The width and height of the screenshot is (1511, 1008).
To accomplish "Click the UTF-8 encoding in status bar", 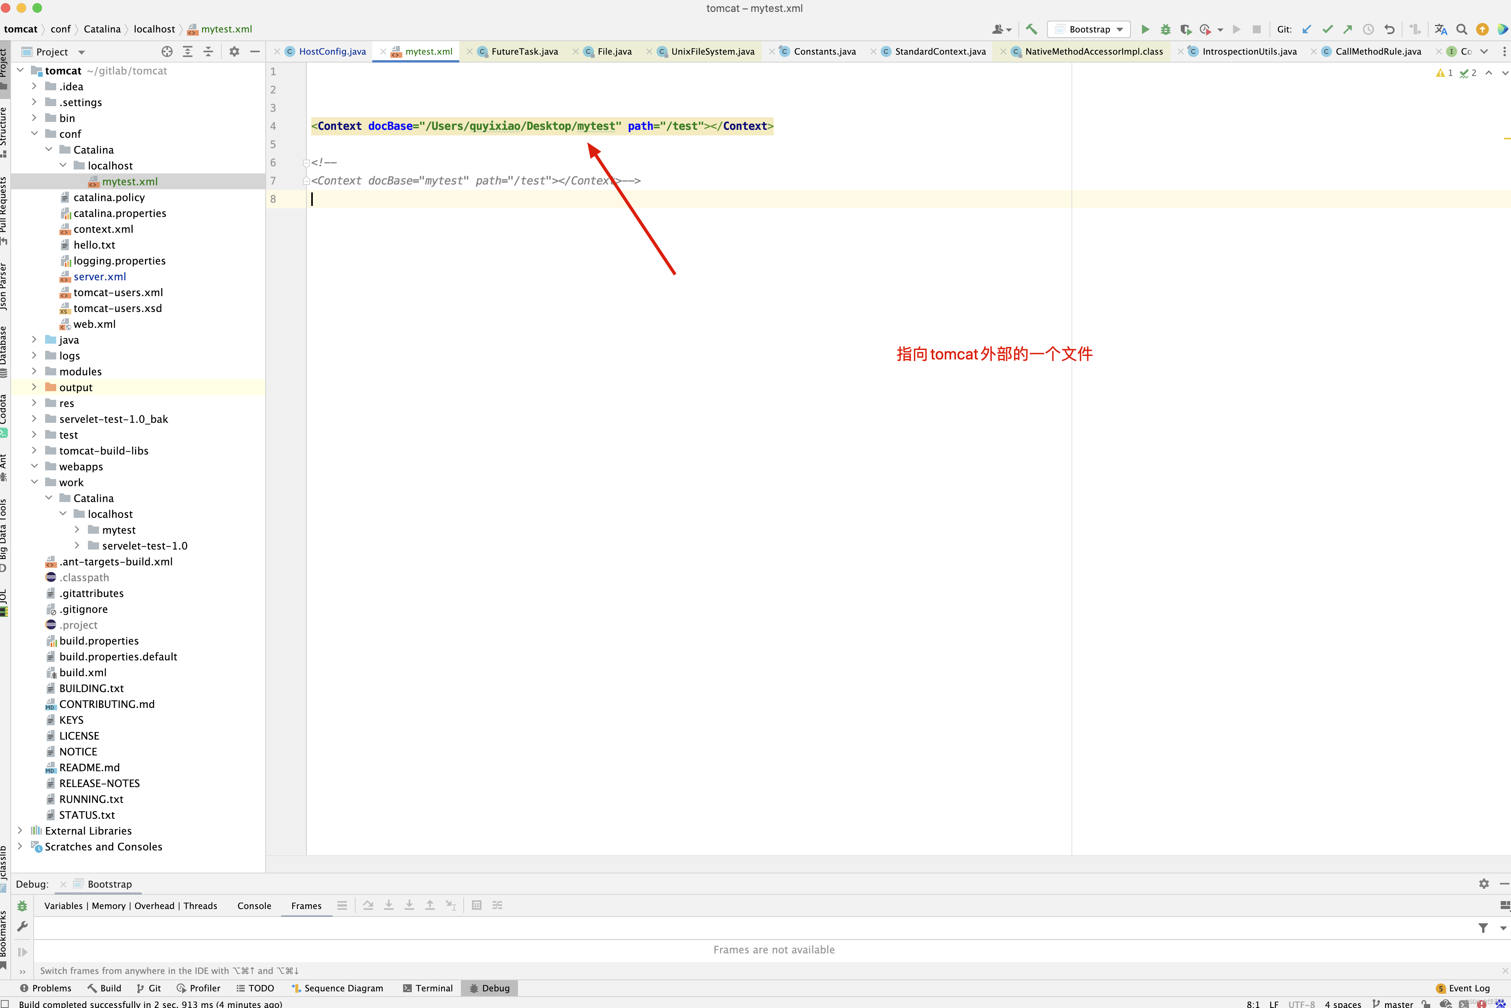I will point(1302,1004).
